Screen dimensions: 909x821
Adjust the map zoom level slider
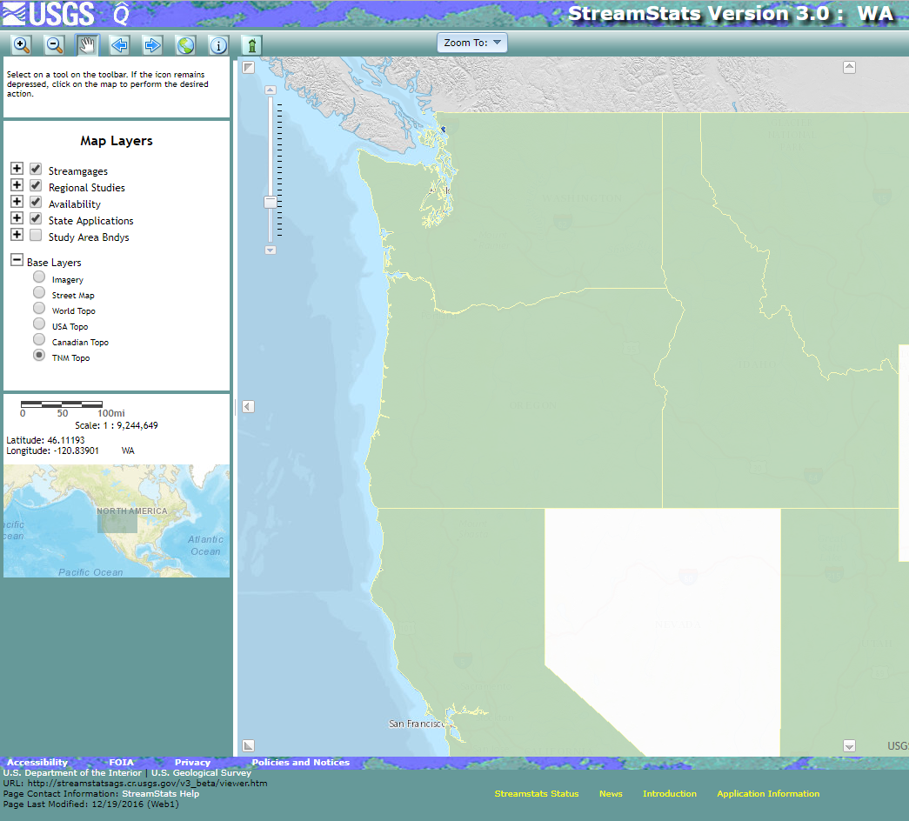[x=269, y=201]
